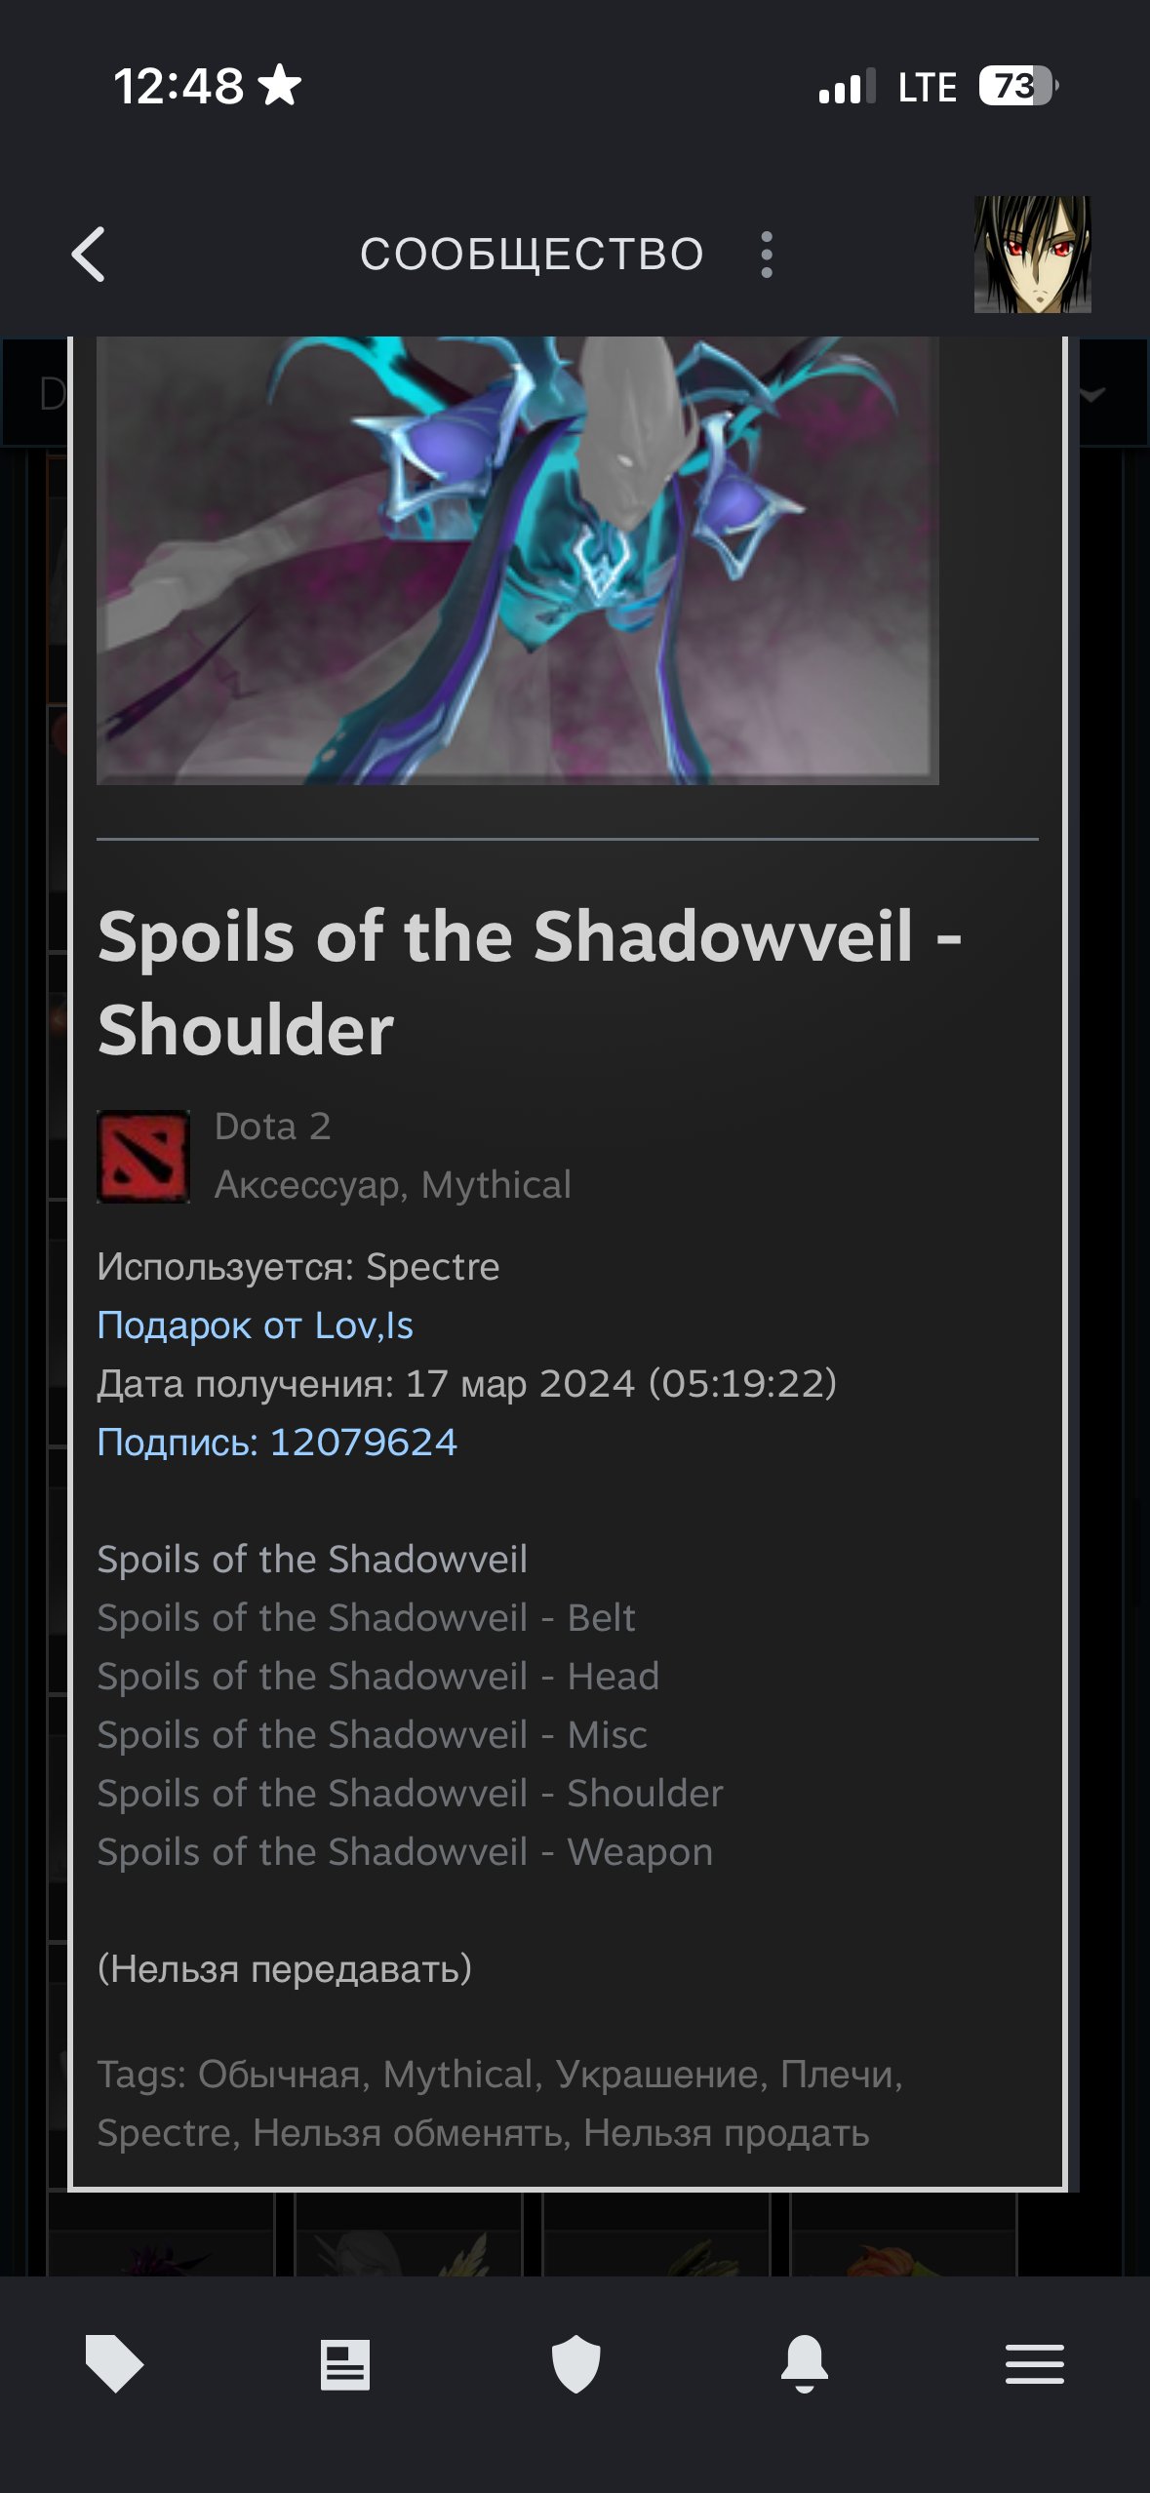The height and width of the screenshot is (2493, 1150).
Task: Expand the dropdown chevron behind item panel
Action: click(1091, 394)
